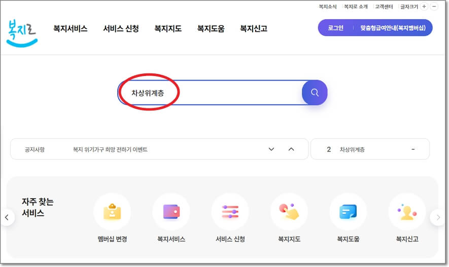The width and height of the screenshot is (449, 267).
Task: Open the 복지신고 person icon
Action: click(x=407, y=212)
